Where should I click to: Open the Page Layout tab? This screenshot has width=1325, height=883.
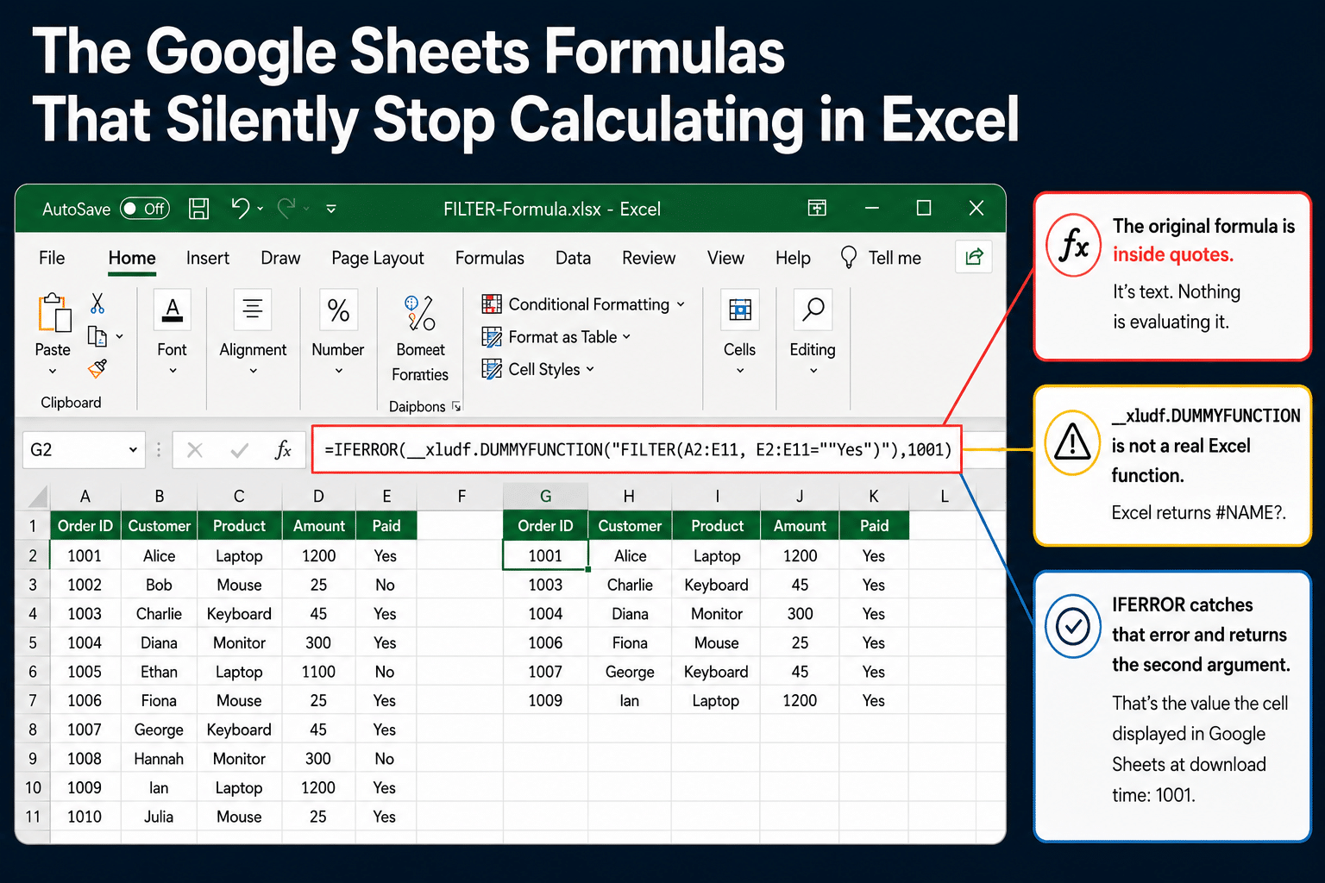tap(378, 258)
